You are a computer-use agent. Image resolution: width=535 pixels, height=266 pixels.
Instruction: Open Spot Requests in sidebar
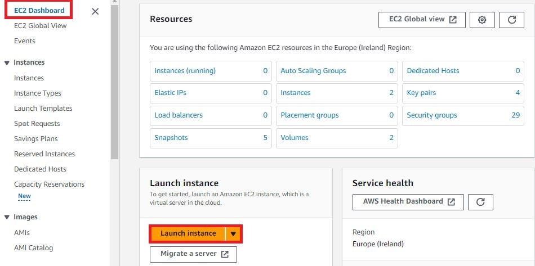(x=37, y=124)
